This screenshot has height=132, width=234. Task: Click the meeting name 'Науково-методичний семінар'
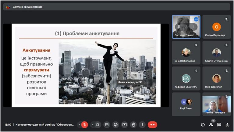[x=44, y=125]
